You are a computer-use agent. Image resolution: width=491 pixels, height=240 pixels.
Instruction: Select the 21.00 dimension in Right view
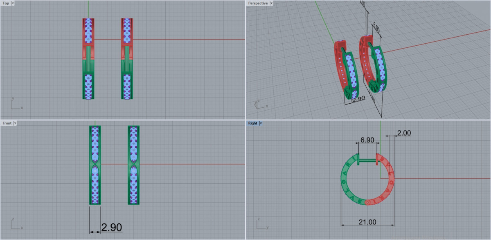point(367,222)
